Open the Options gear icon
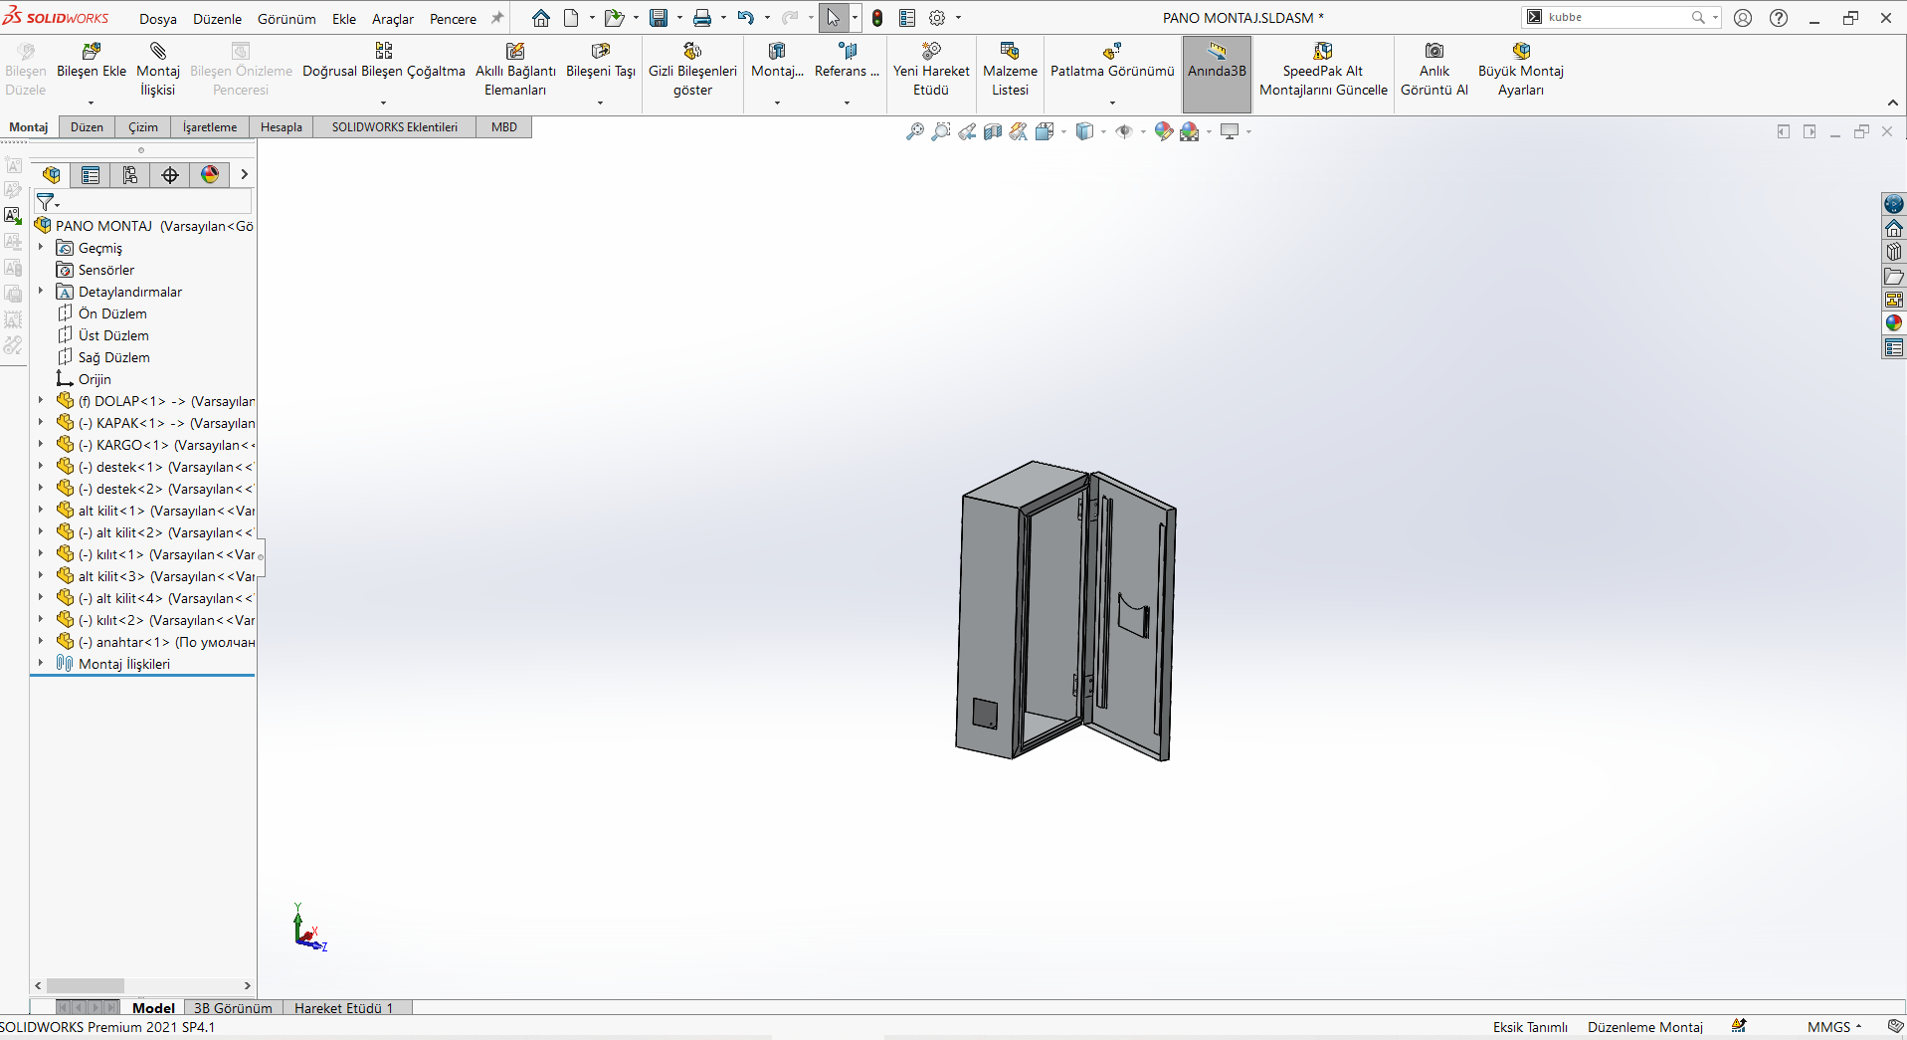This screenshot has height=1040, width=1907. 937,18
